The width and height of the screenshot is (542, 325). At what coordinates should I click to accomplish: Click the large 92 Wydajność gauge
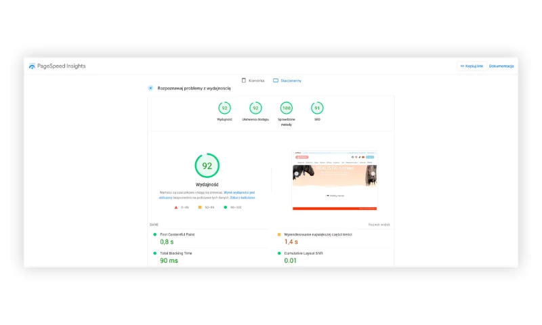tap(207, 166)
